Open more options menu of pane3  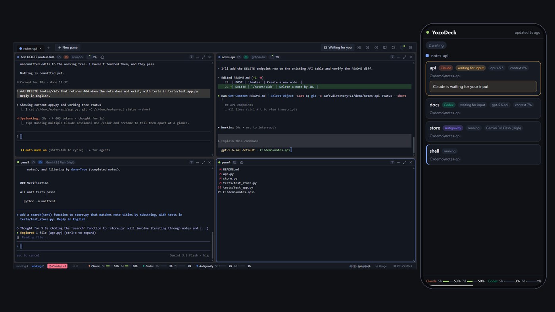pos(197,162)
